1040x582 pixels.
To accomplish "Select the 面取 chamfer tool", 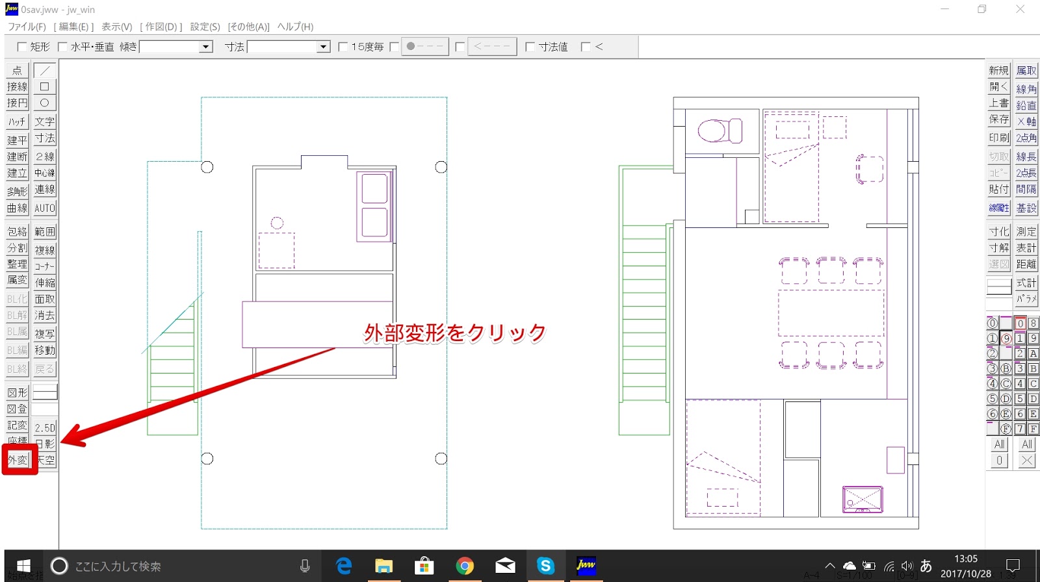I will pyautogui.click(x=45, y=299).
